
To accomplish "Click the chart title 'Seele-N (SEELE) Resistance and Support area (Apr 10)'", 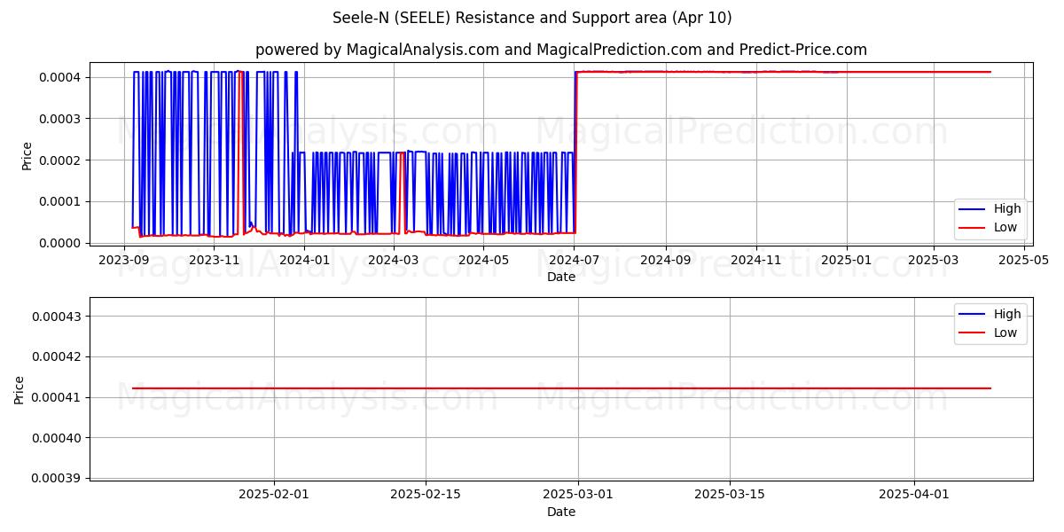I will click(532, 18).
